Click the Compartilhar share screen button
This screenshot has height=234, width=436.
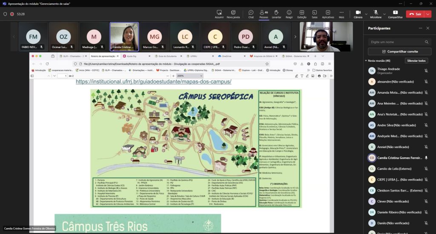(x=395, y=14)
